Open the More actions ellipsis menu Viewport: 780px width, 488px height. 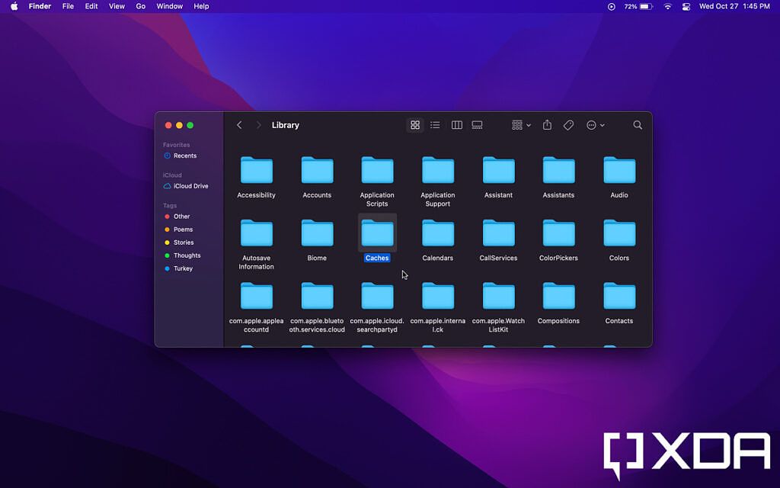(x=594, y=124)
